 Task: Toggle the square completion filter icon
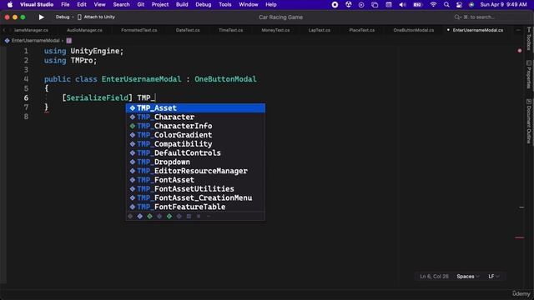[x=189, y=217]
